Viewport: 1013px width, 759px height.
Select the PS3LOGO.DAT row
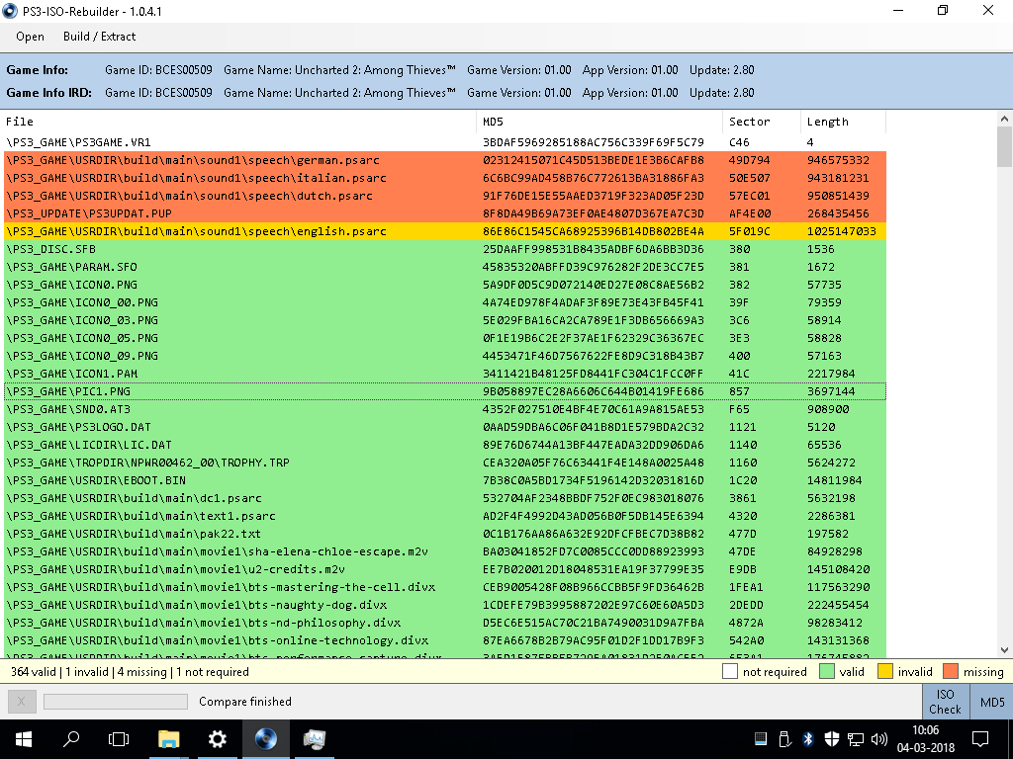coord(444,427)
